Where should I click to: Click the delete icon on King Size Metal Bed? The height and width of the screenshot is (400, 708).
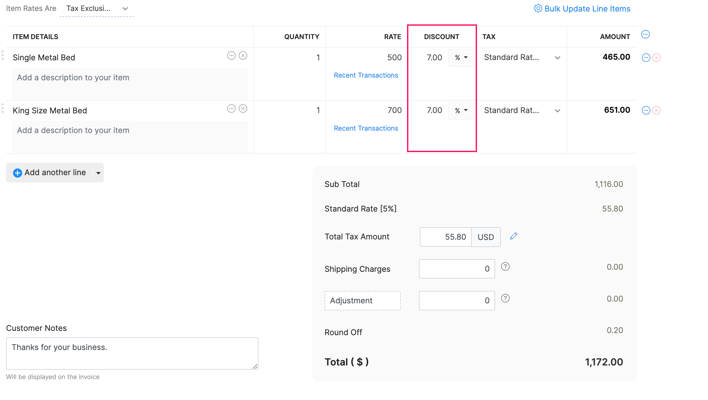243,108
